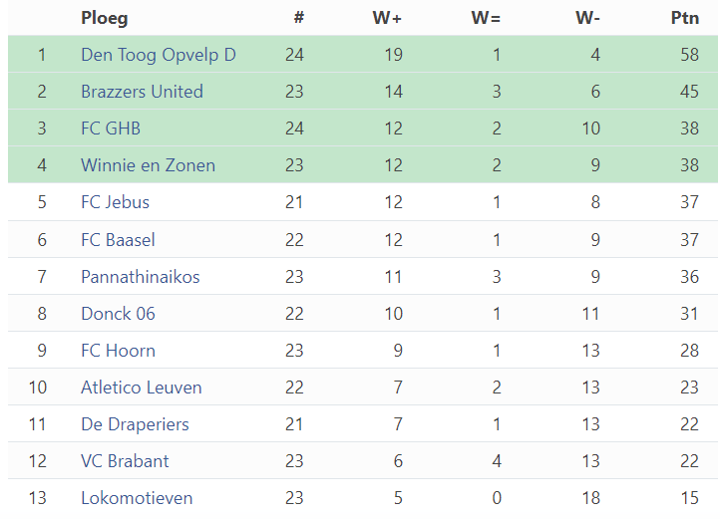Image resolution: width=720 pixels, height=519 pixels.
Task: Open the Brazzers United team link
Action: (x=142, y=92)
